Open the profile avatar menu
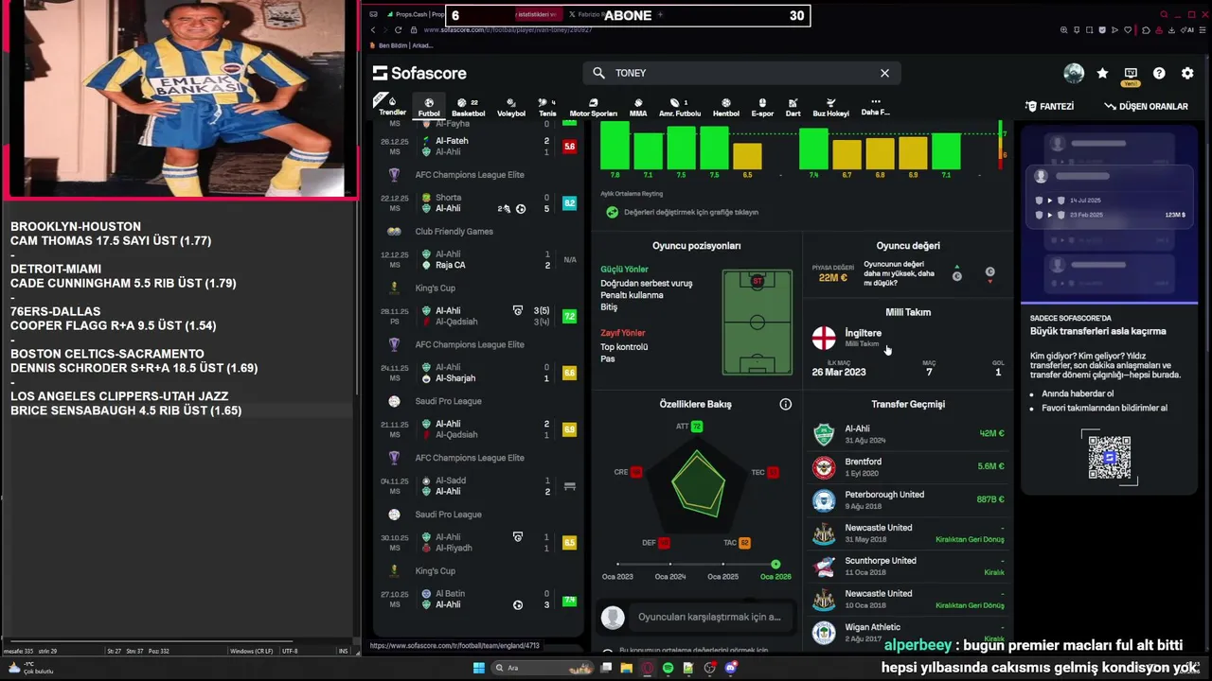 (x=1074, y=73)
